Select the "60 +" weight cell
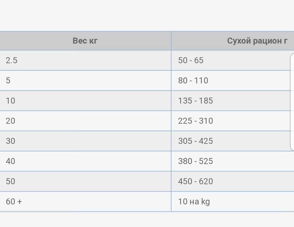This screenshot has width=294, height=227. [x=14, y=202]
